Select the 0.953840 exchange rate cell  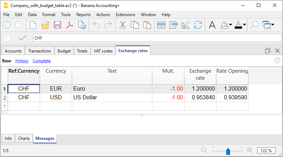click(200, 98)
